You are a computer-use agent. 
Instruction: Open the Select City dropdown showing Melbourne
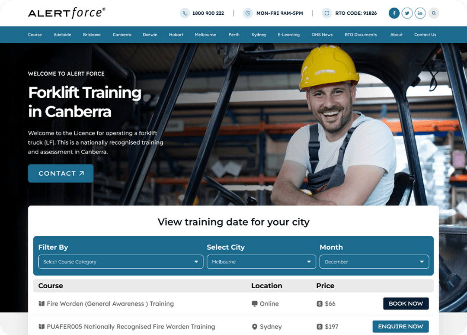click(261, 262)
